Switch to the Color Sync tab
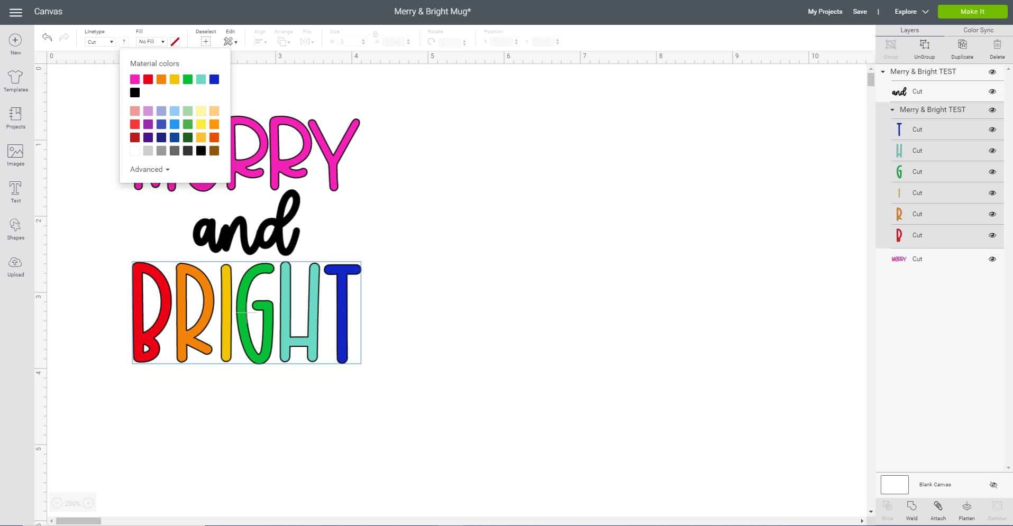 point(978,30)
